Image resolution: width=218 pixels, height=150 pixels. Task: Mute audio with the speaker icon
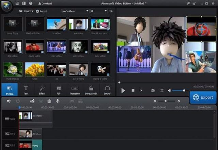pos(170,90)
